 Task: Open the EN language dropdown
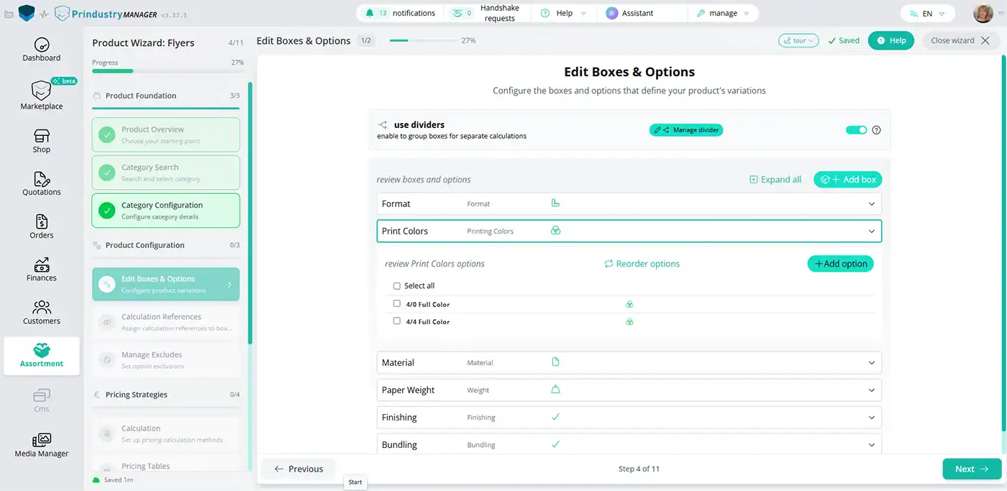coord(928,13)
